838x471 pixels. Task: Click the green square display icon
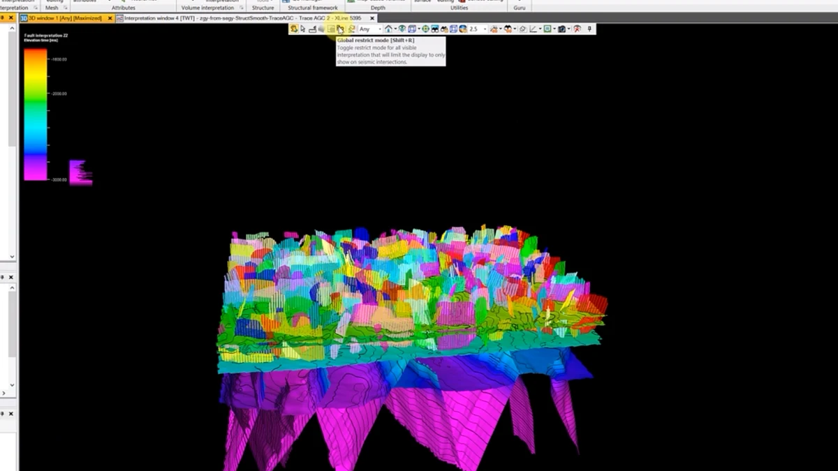[x=546, y=29]
